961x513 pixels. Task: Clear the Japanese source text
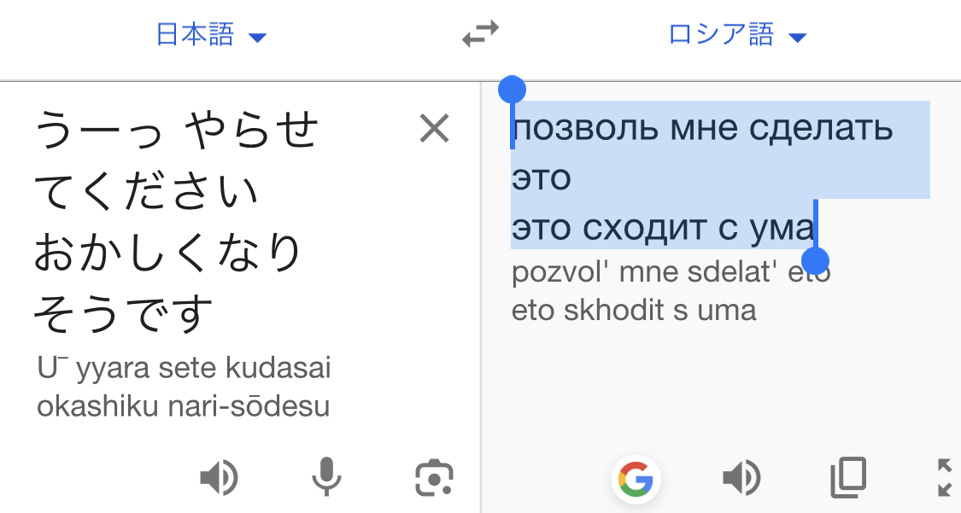434,130
